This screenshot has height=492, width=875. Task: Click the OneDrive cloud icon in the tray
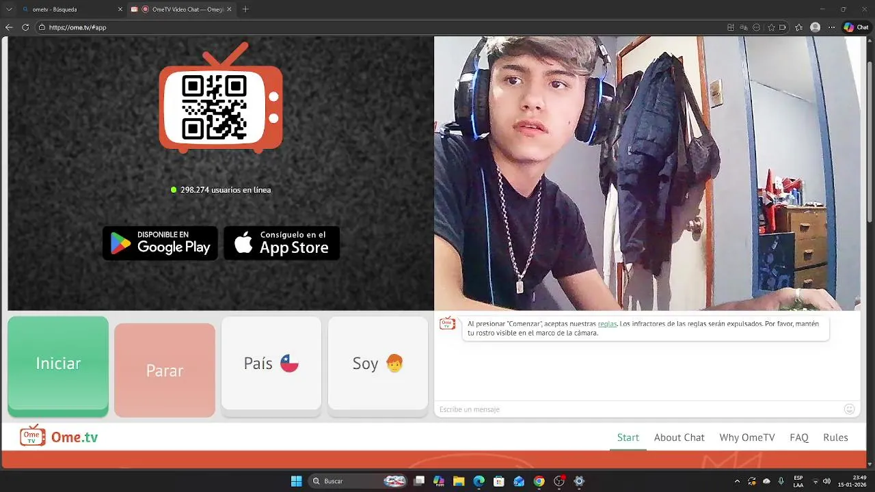(x=766, y=481)
